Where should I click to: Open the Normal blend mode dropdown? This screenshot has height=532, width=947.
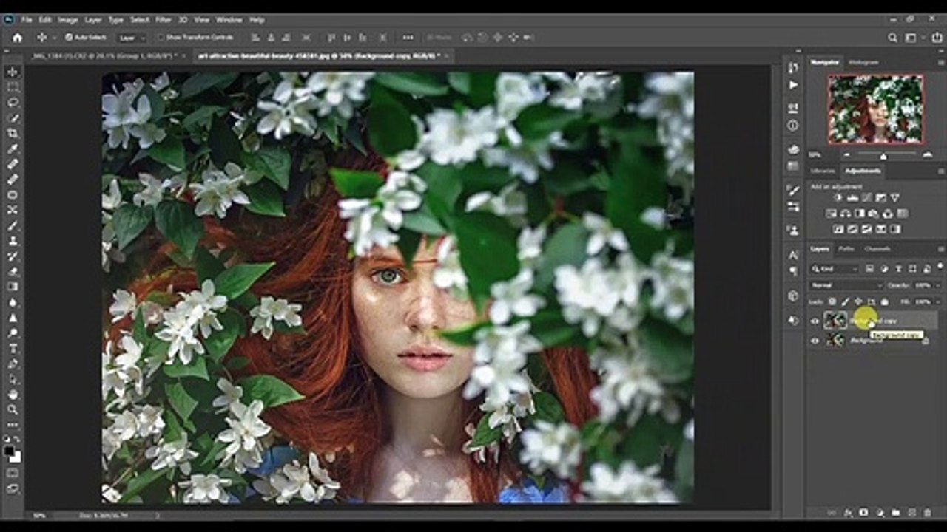click(x=846, y=285)
